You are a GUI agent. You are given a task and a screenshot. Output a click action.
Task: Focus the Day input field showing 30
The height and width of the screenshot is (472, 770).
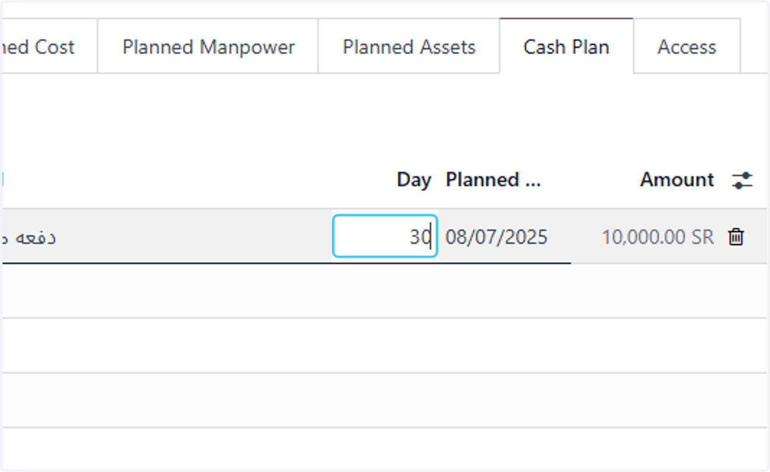tap(385, 237)
